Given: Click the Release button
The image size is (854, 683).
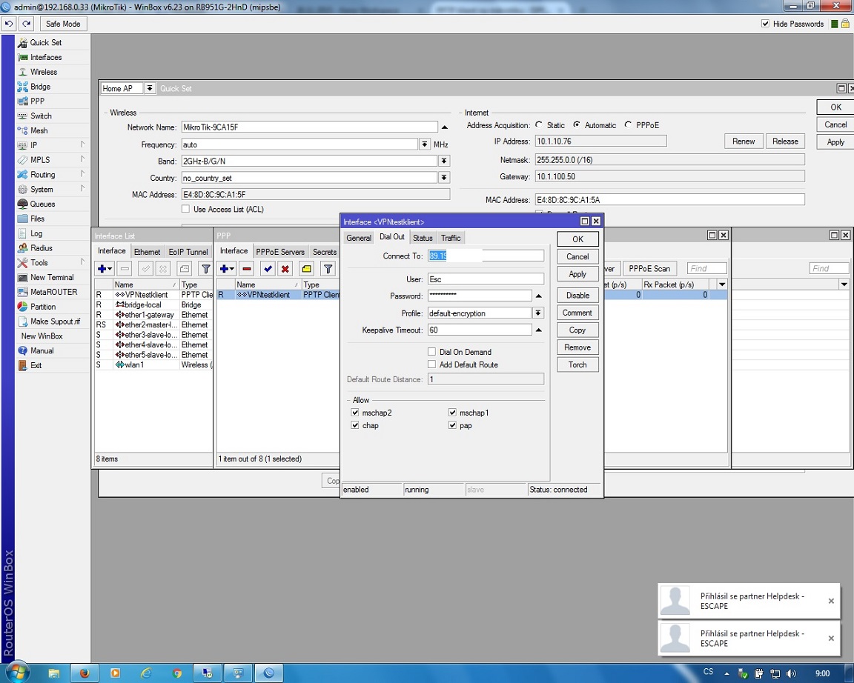Looking at the screenshot, I should [x=785, y=141].
